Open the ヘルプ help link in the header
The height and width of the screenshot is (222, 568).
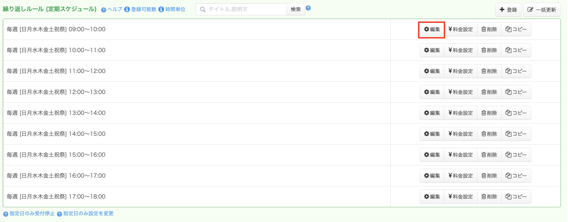pyautogui.click(x=114, y=9)
